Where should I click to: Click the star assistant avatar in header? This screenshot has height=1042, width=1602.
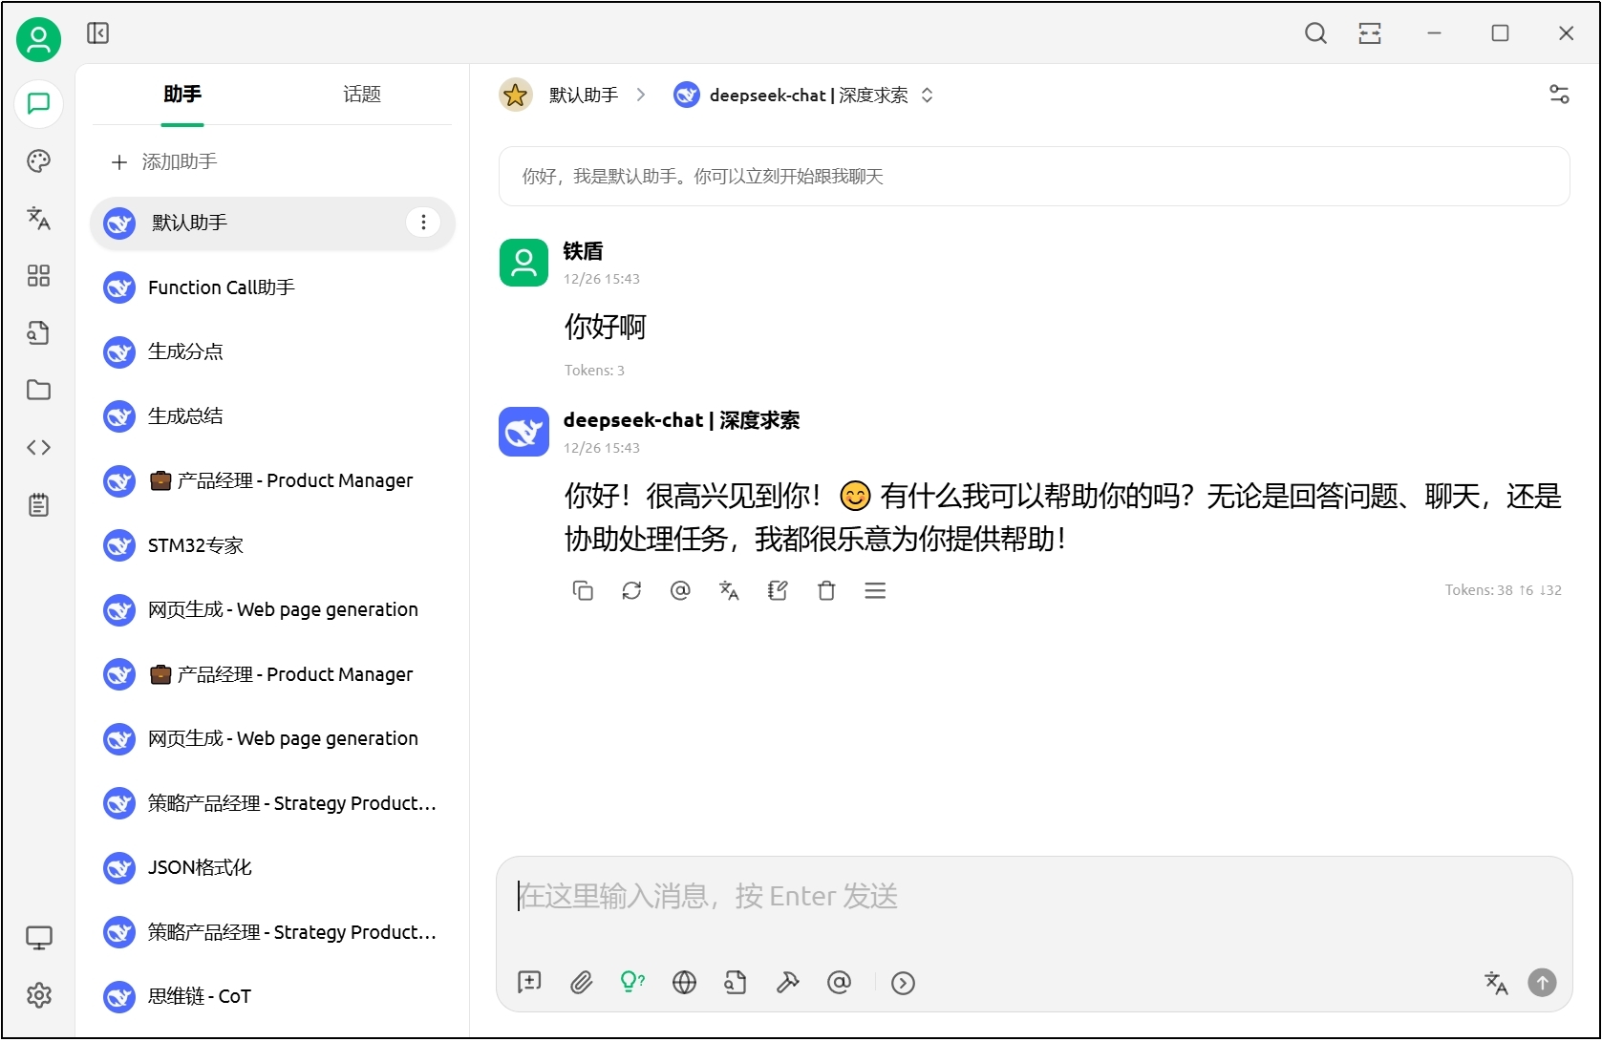tap(516, 96)
